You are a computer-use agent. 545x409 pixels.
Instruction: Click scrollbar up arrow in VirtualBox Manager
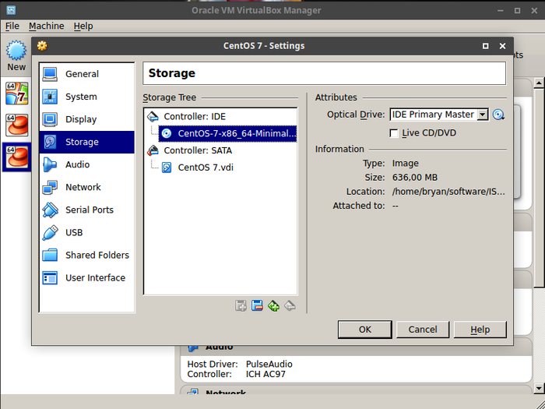pos(539,83)
